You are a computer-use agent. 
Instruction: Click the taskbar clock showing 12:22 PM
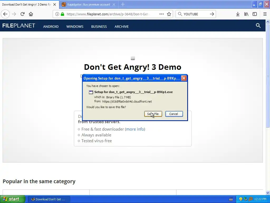pos(260,199)
